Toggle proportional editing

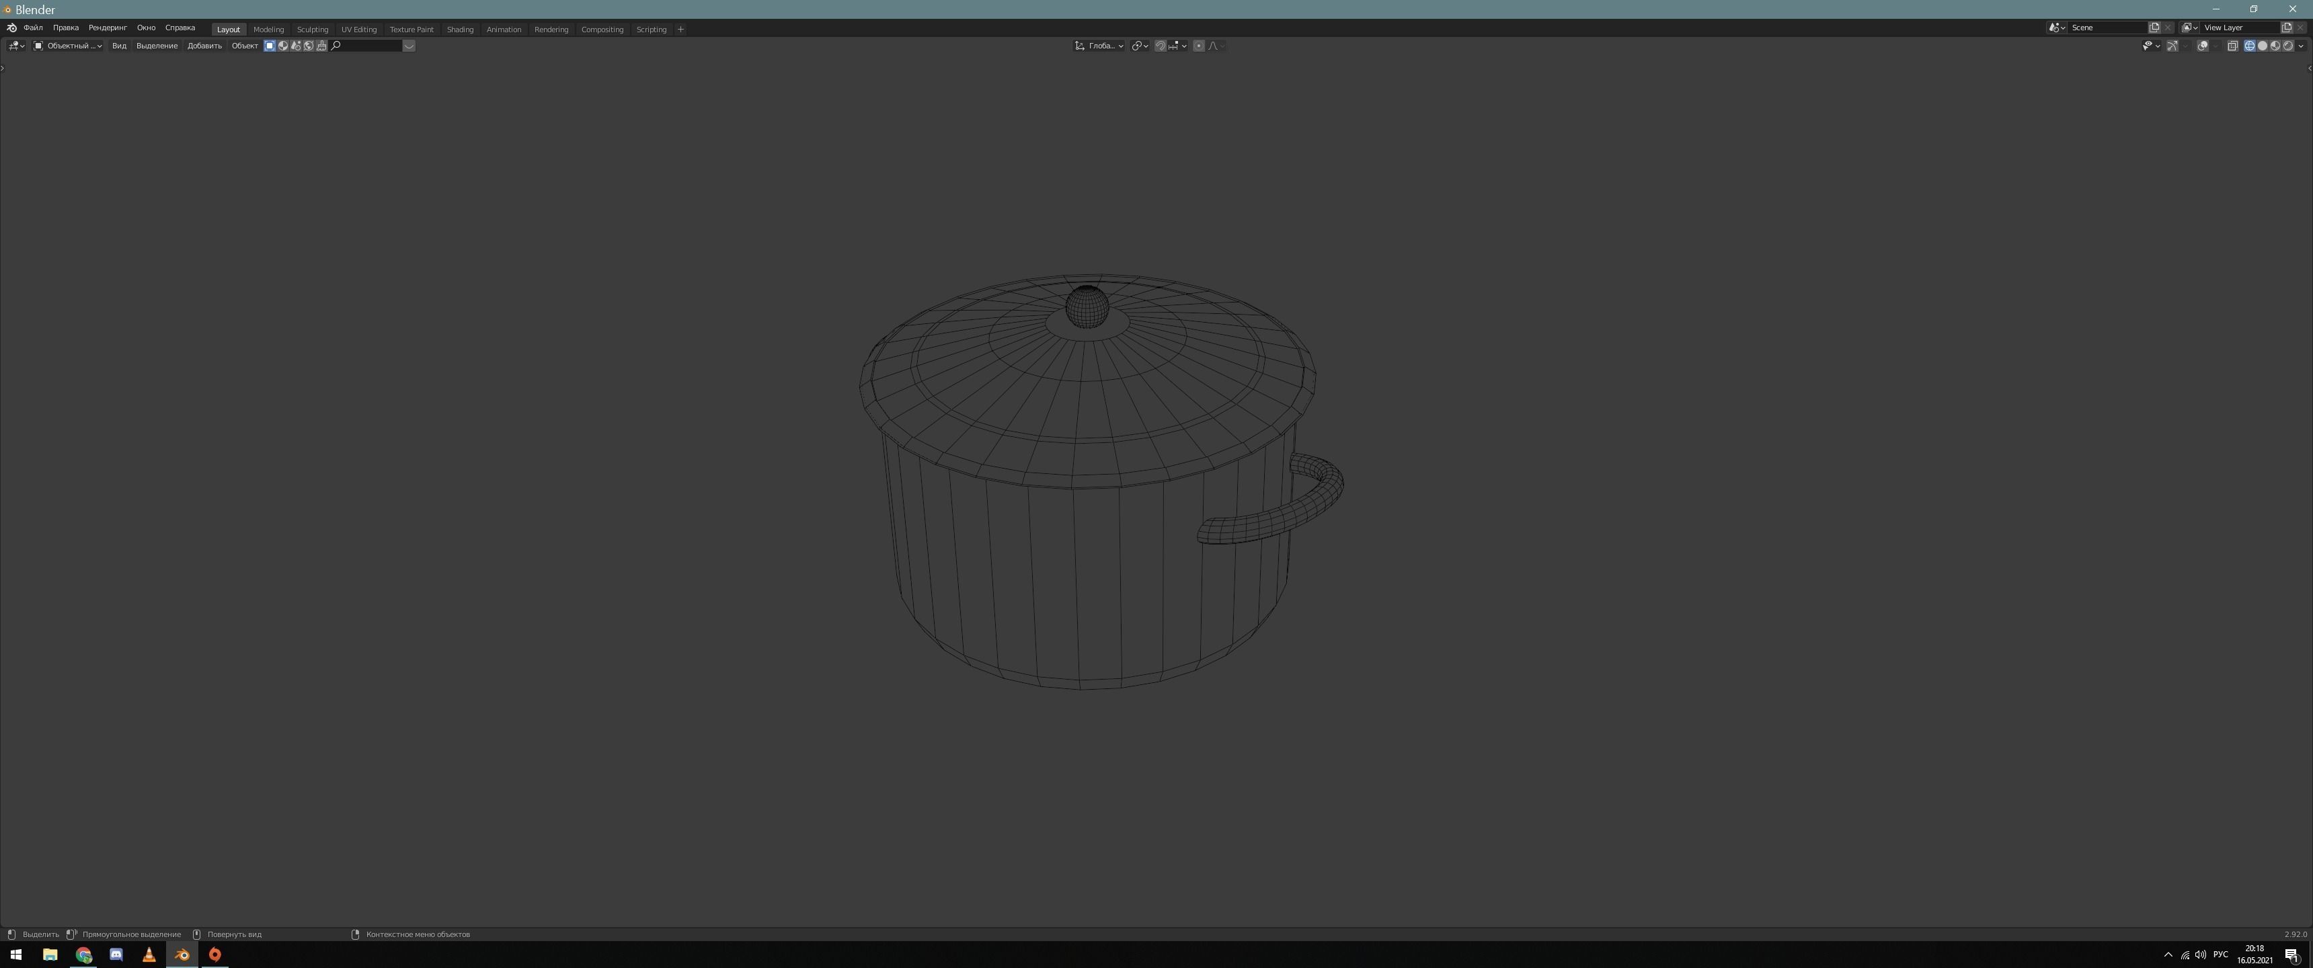tap(1199, 46)
